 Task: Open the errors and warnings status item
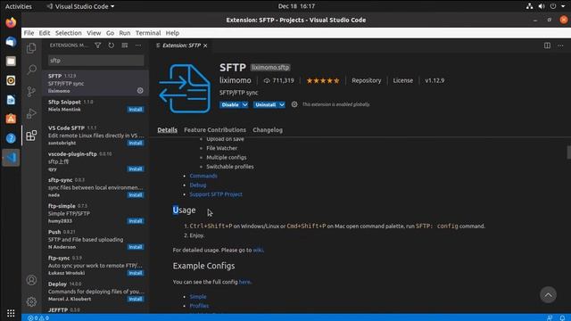click(38, 317)
